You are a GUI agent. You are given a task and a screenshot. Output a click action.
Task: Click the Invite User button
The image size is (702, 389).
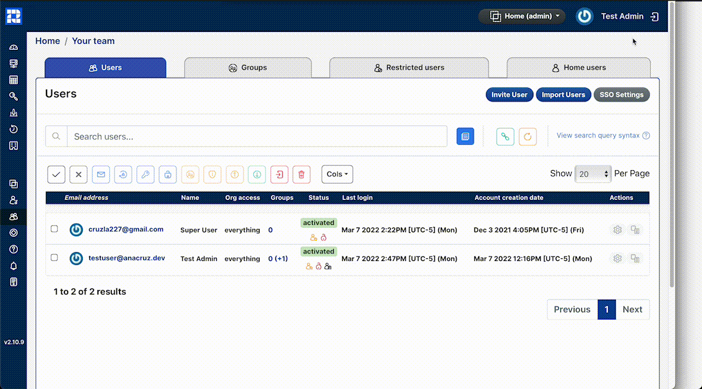tap(509, 95)
